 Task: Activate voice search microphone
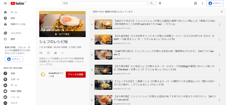pos(160,3)
